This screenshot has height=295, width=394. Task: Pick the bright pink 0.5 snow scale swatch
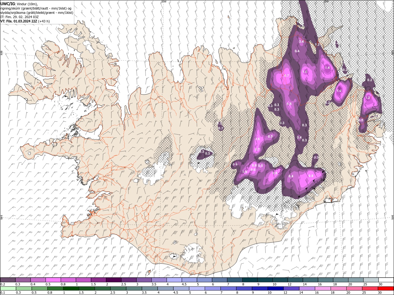(x=53, y=280)
